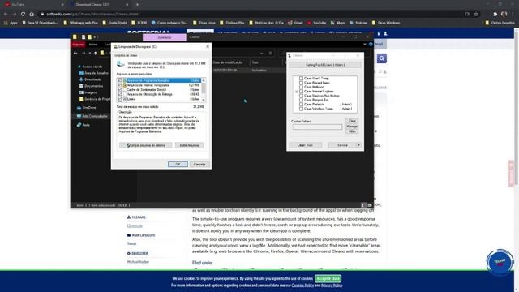Open a new Chrome tab with plus
Screen dimensions: 519x292
coord(137,5)
